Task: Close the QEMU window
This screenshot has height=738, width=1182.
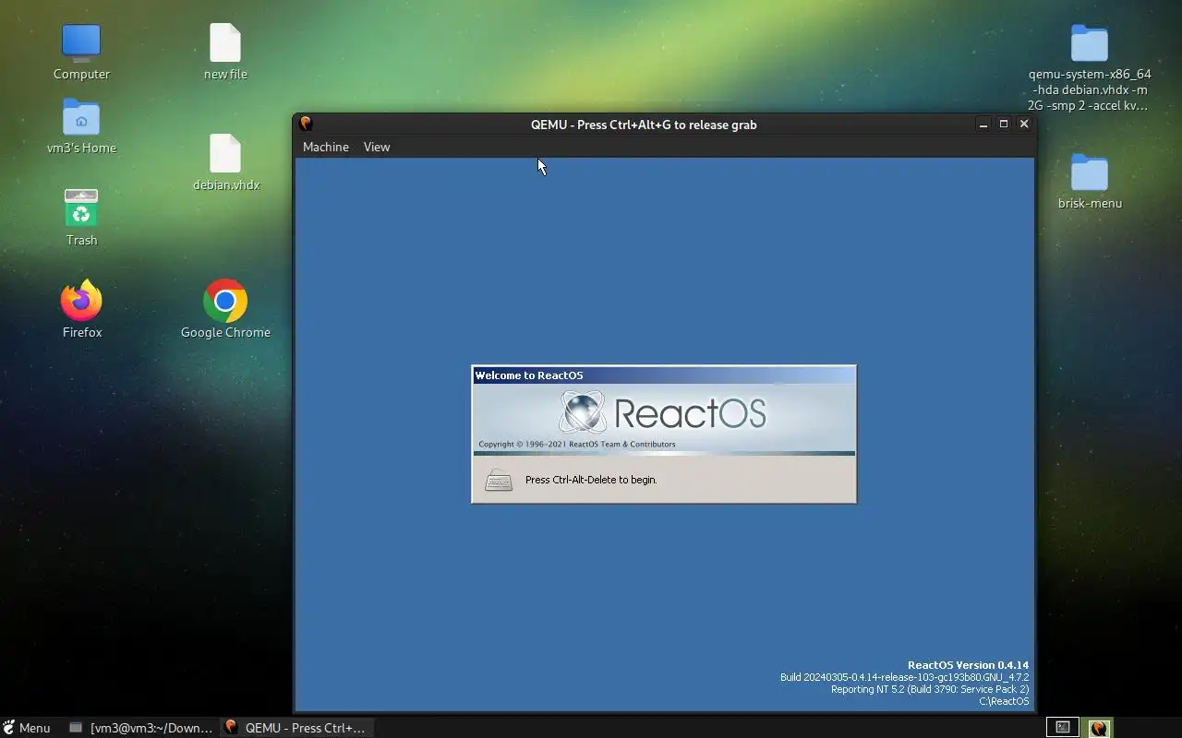Action: [x=1024, y=124]
